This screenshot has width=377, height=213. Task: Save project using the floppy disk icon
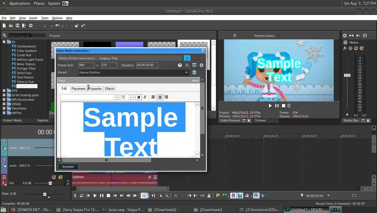click(x=17, y=26)
